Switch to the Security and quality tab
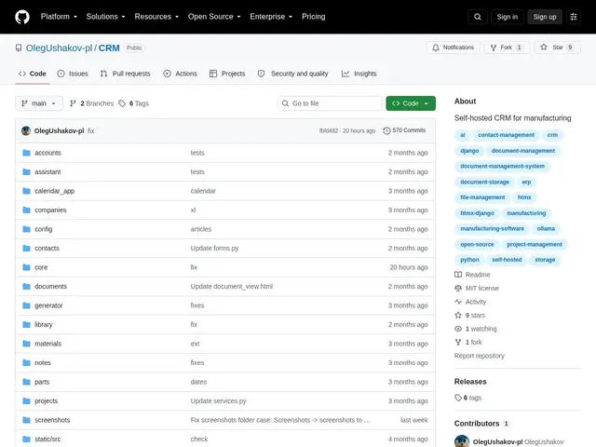 (292, 74)
